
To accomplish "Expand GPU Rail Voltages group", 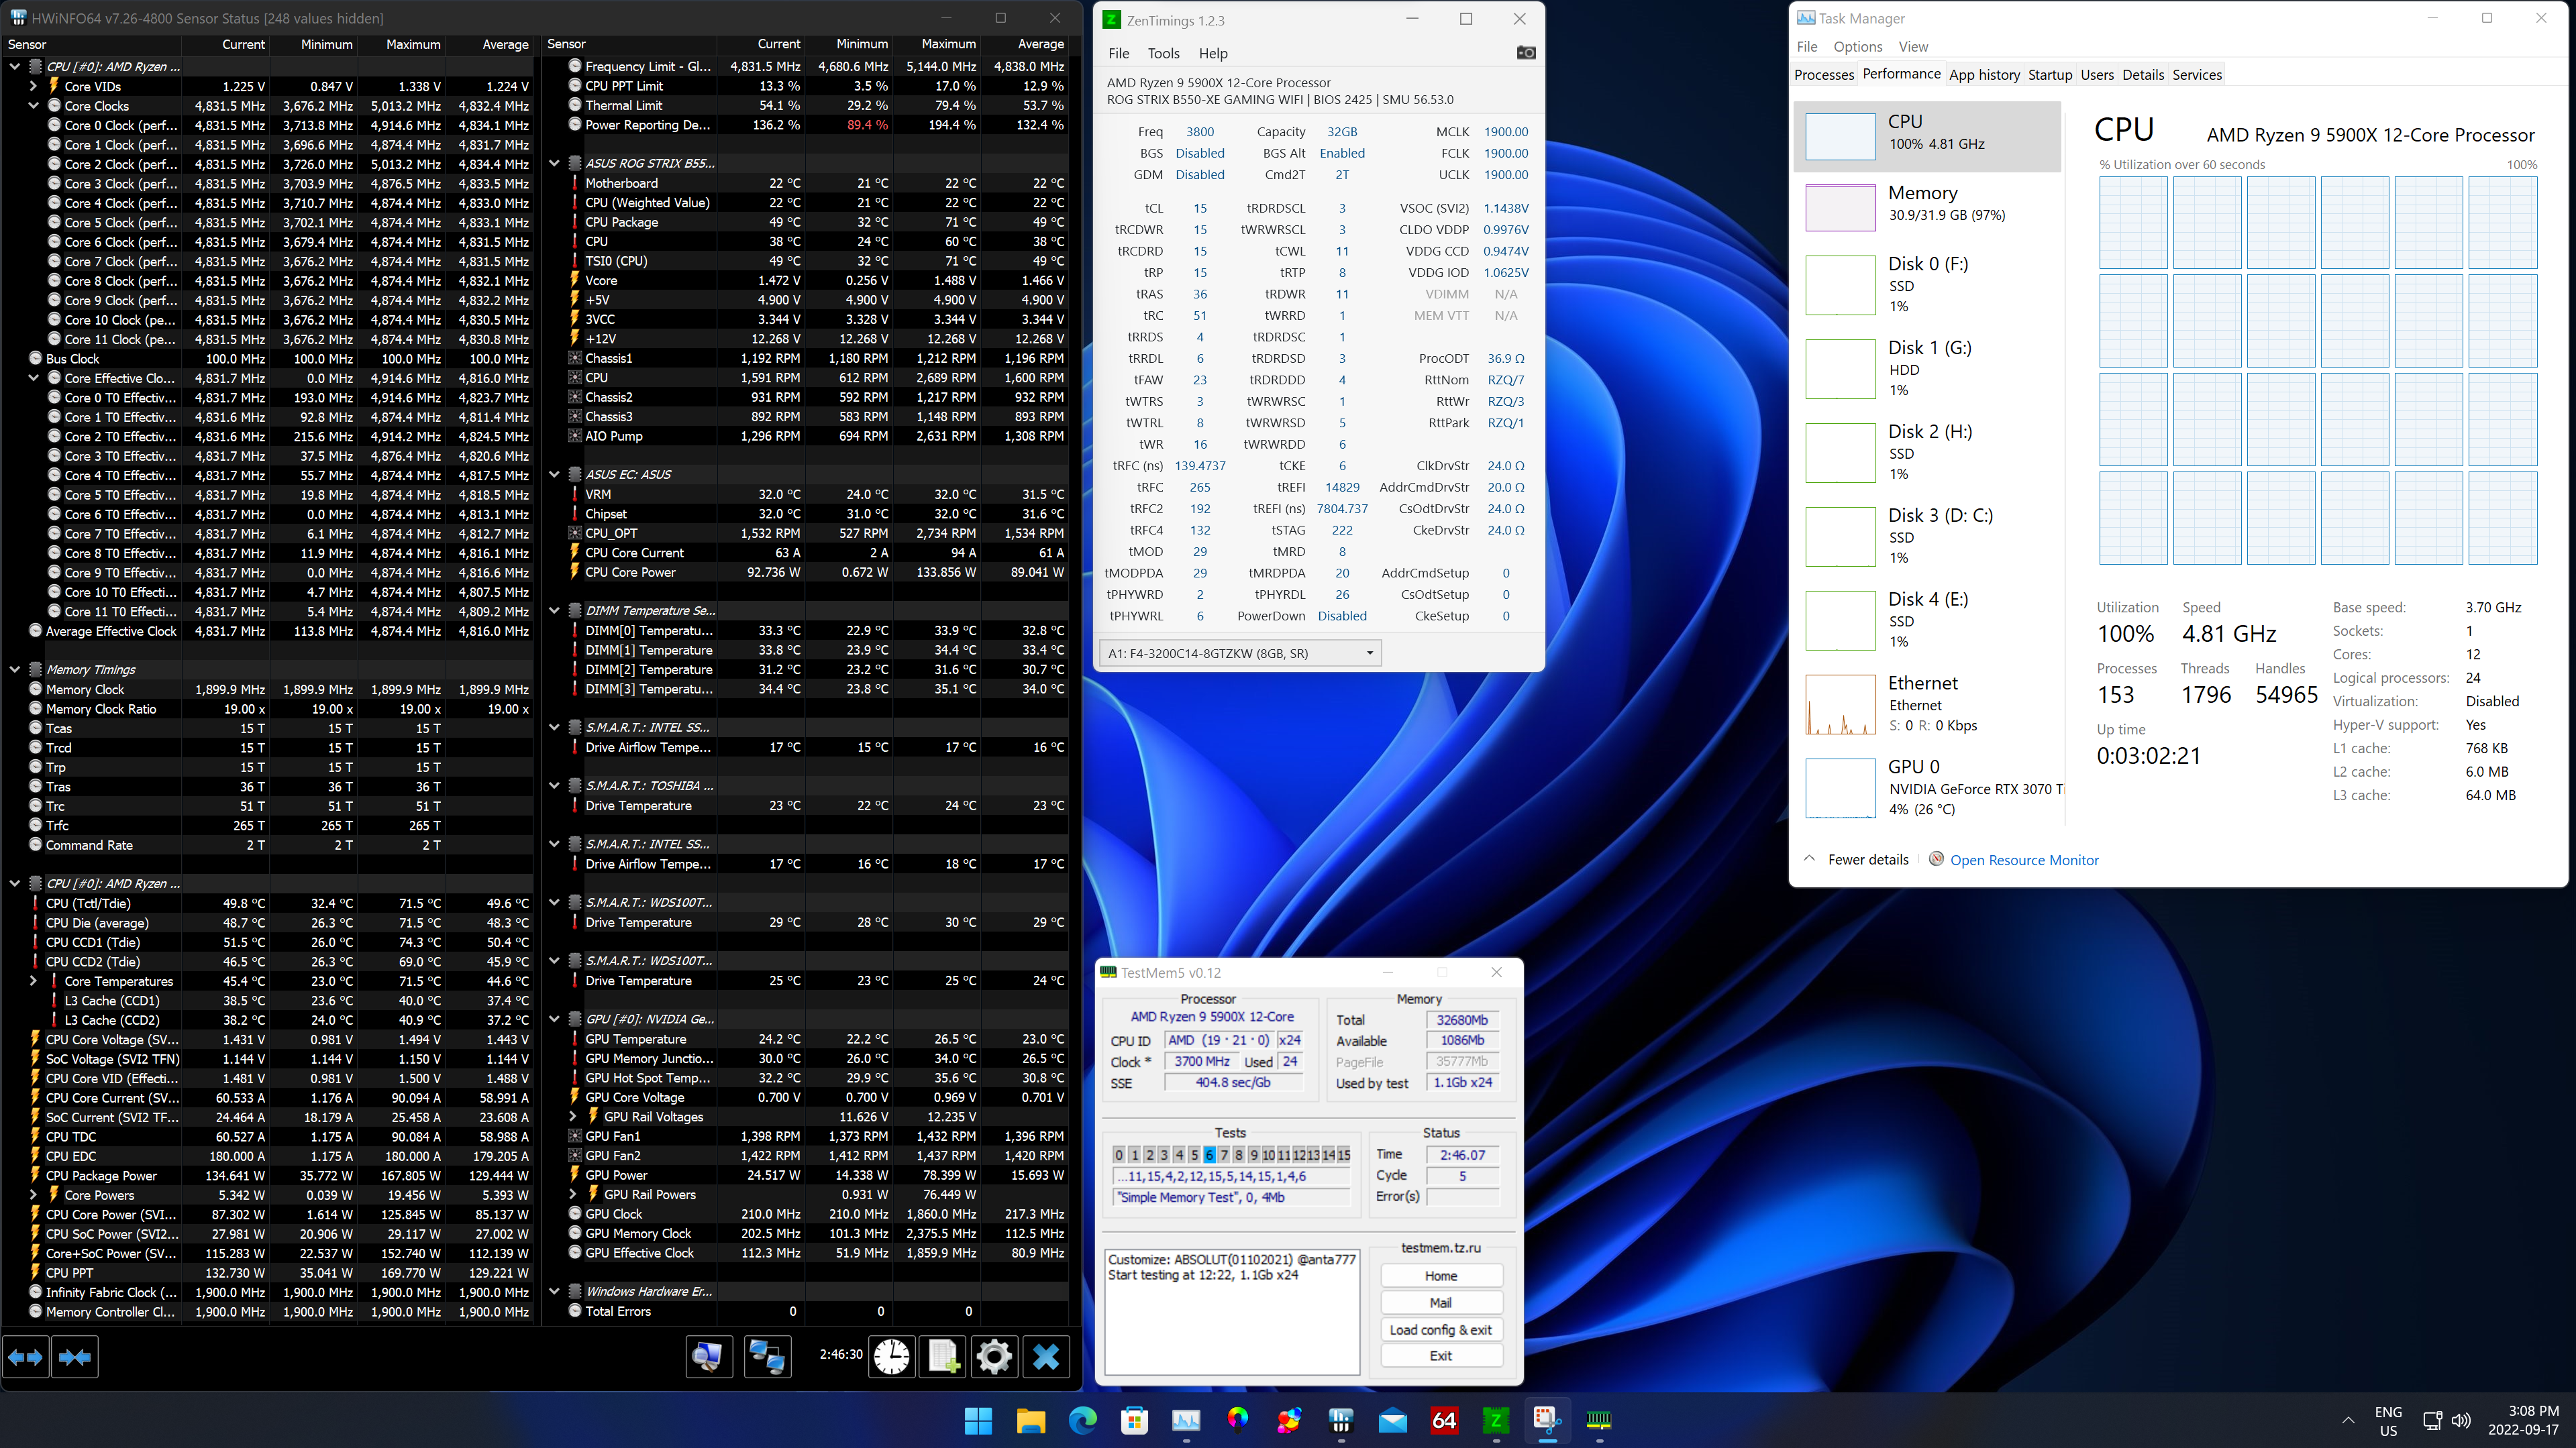I will pos(574,1116).
